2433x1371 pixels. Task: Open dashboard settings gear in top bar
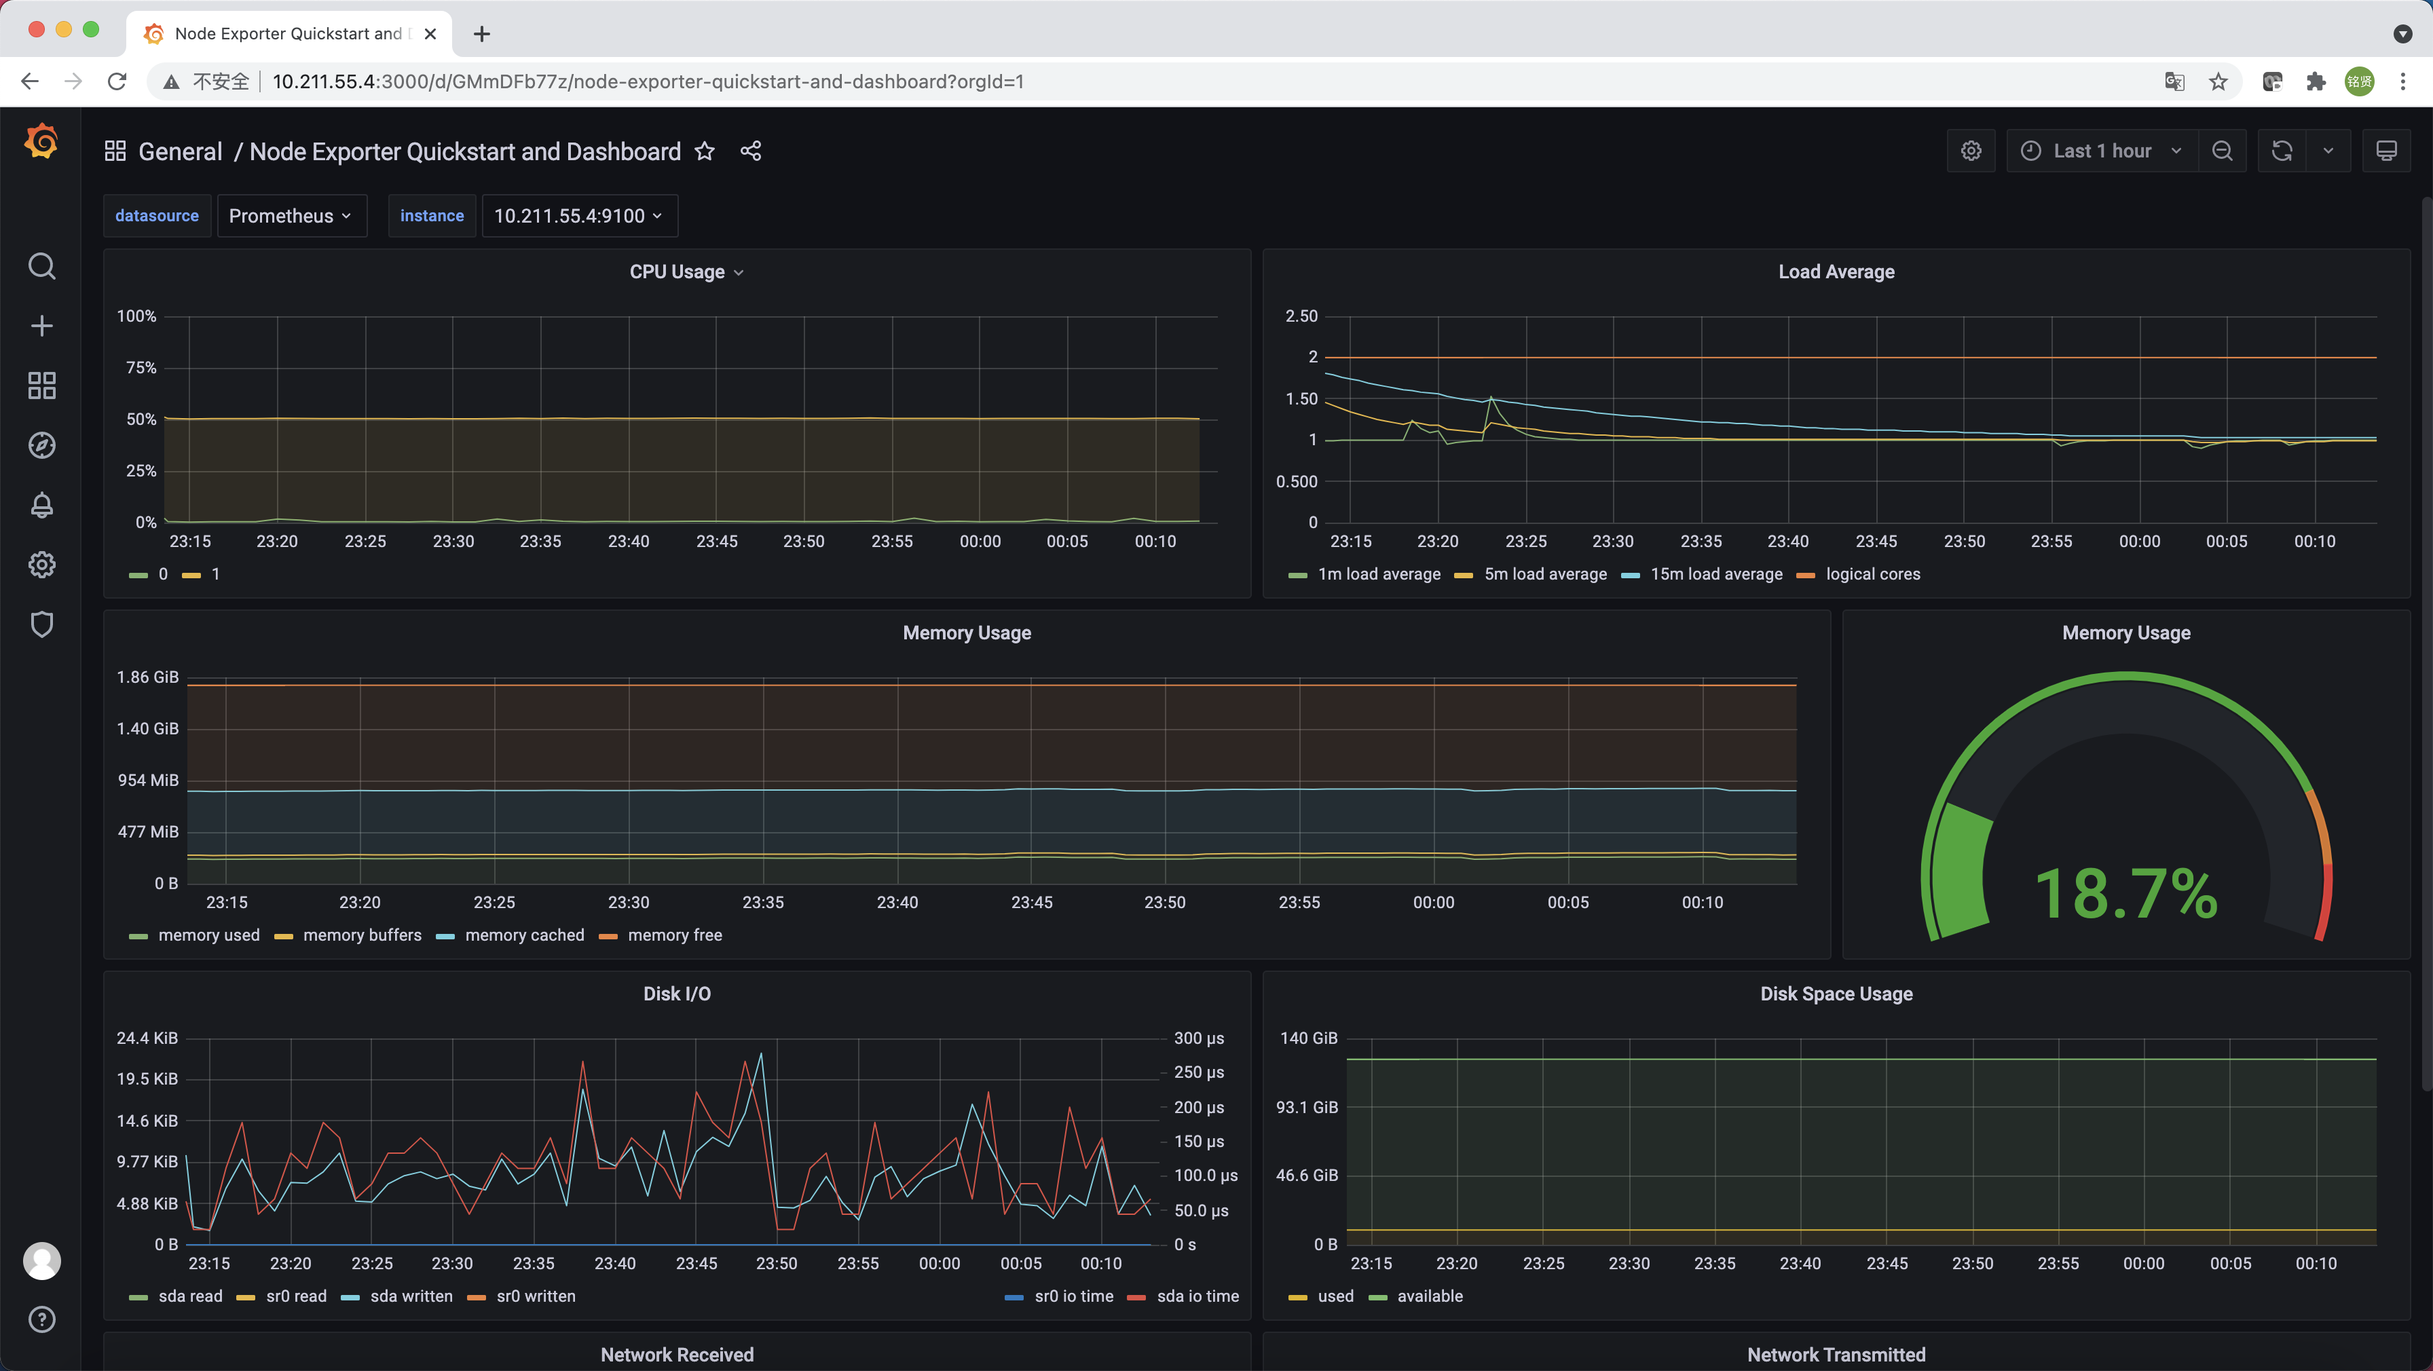(1970, 151)
